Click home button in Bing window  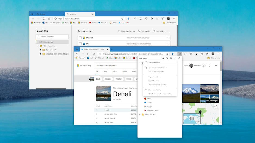point(94,54)
